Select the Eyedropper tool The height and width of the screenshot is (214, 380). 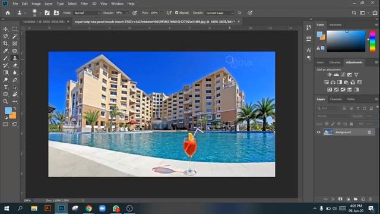coord(5,51)
